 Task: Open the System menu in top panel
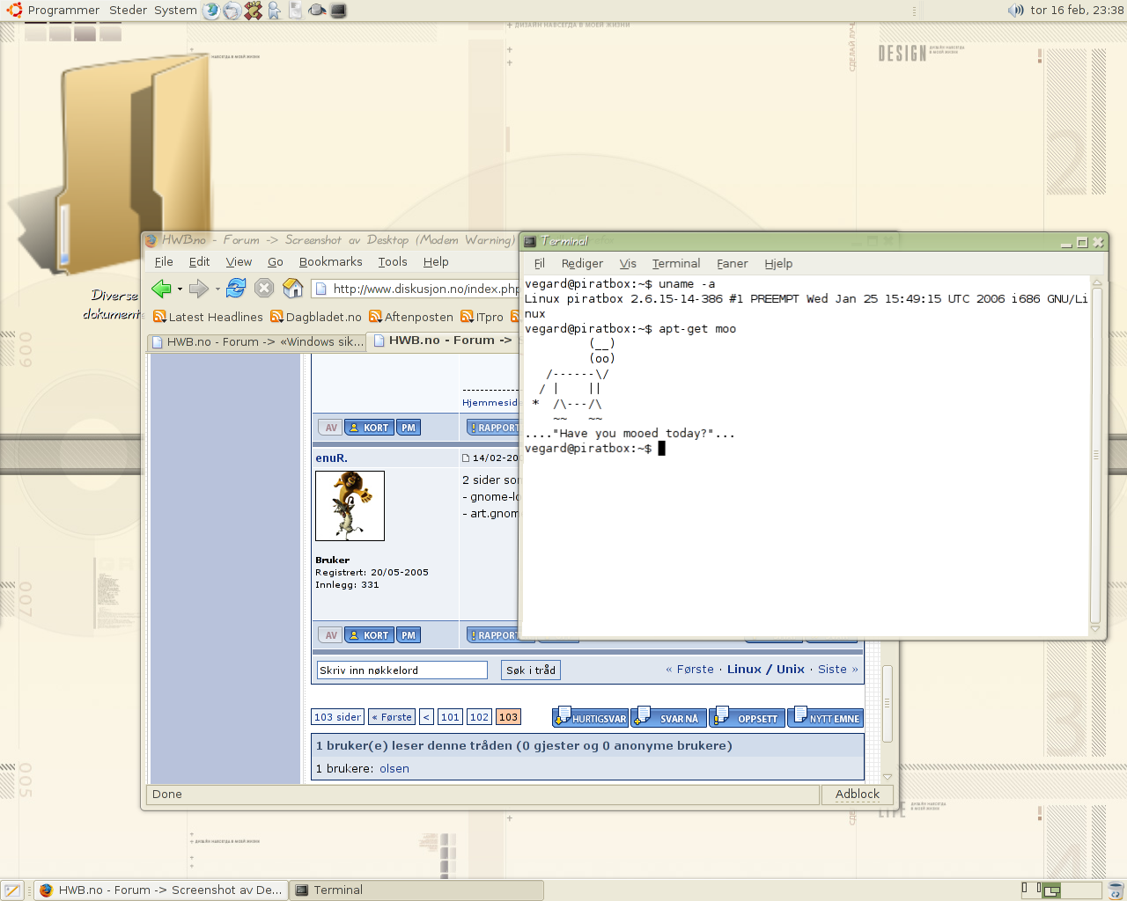point(175,11)
